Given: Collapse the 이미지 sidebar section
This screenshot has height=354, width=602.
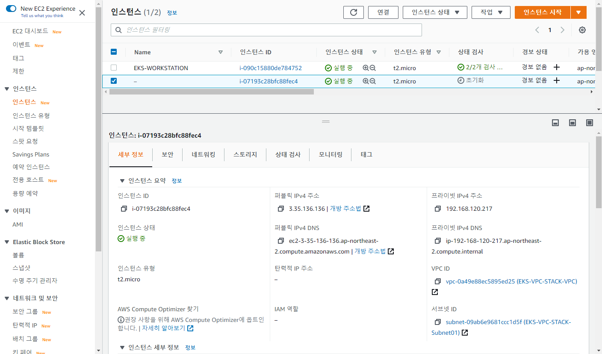Looking at the screenshot, I should point(6,211).
